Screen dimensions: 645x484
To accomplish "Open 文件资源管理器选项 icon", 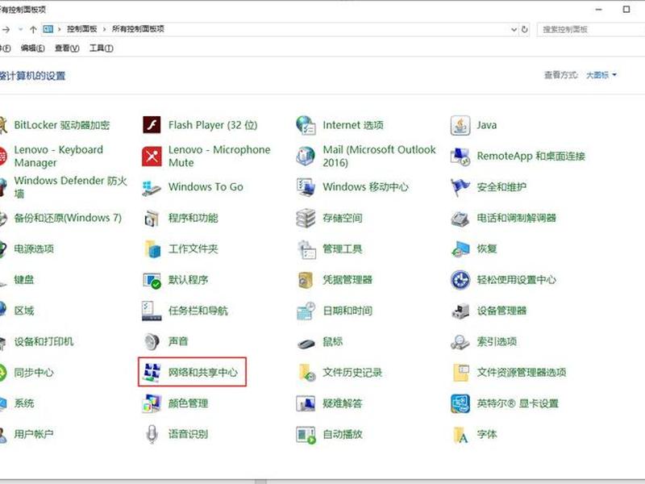I will point(460,372).
